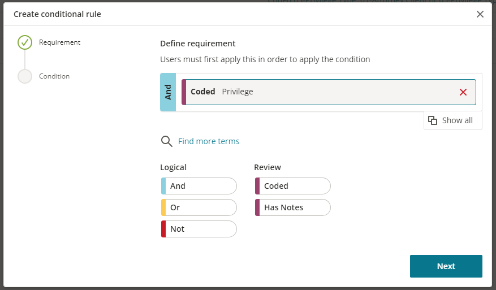Close the Create conditional rule dialog
This screenshot has height=290, width=496.
pyautogui.click(x=480, y=14)
